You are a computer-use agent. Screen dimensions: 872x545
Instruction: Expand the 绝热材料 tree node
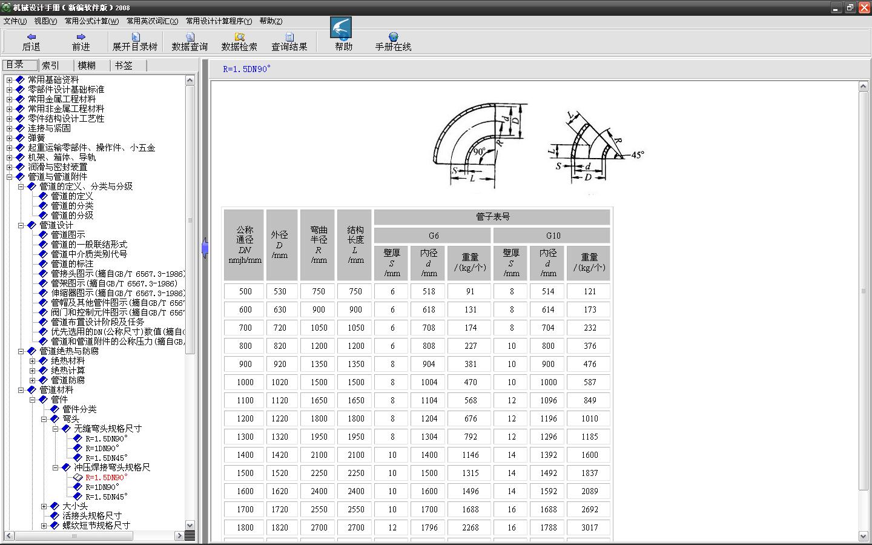[x=32, y=361]
